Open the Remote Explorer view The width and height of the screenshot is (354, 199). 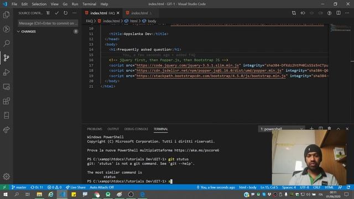click(6, 87)
